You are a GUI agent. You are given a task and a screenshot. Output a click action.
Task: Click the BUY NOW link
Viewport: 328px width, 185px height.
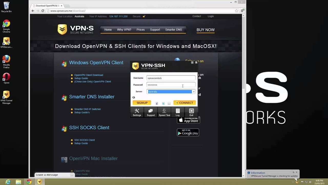coord(206,30)
